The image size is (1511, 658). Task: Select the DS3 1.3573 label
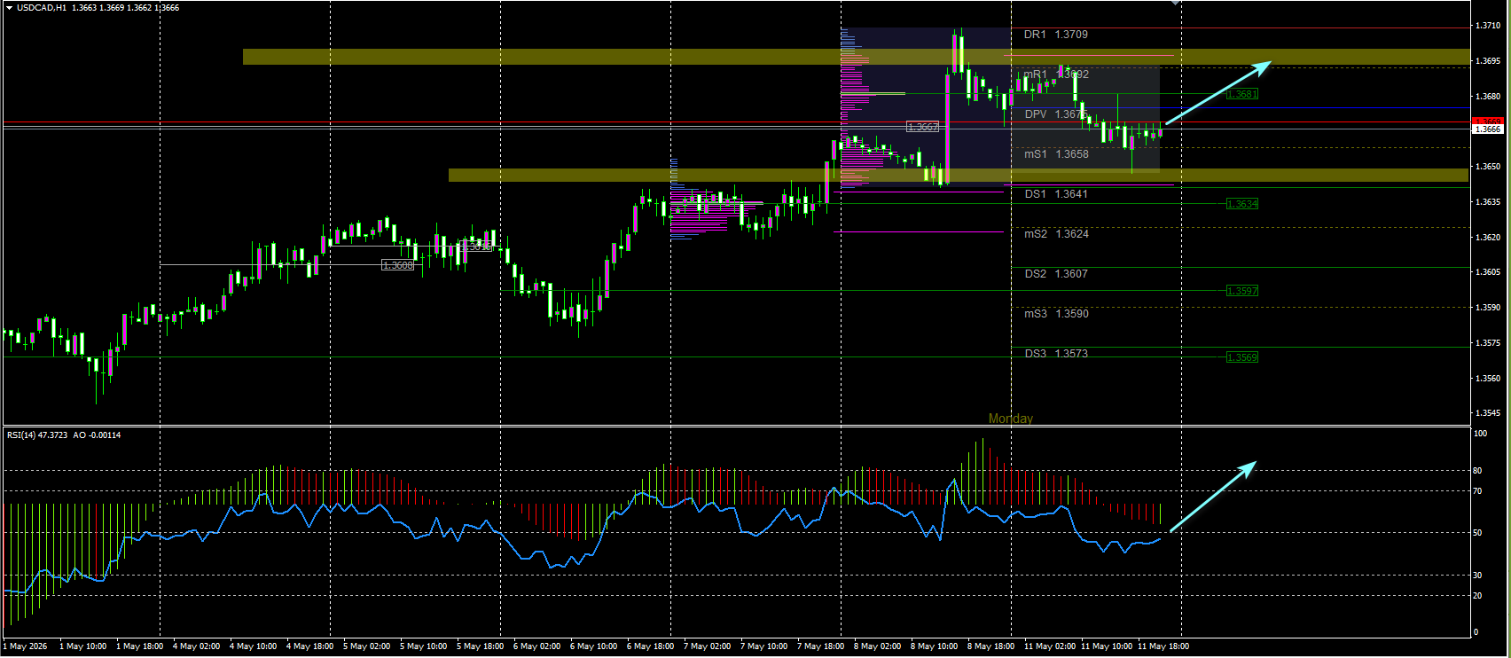[x=1056, y=354]
